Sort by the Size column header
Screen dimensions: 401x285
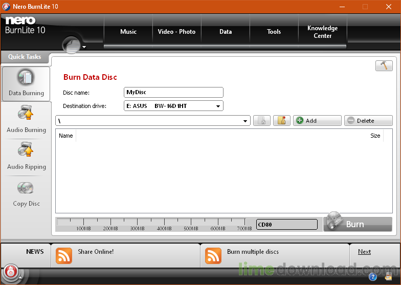[x=375, y=136]
